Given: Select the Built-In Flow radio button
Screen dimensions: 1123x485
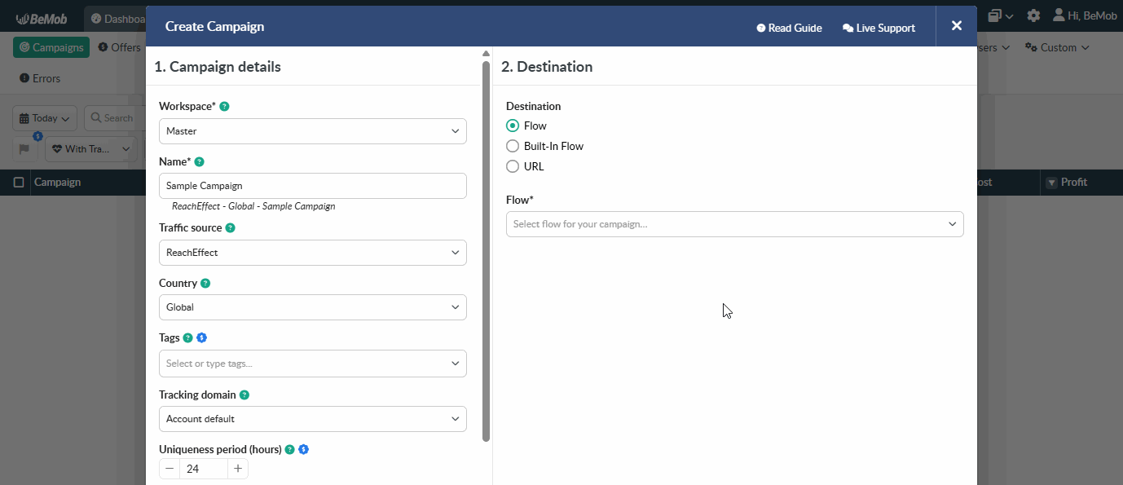Looking at the screenshot, I should (x=513, y=146).
